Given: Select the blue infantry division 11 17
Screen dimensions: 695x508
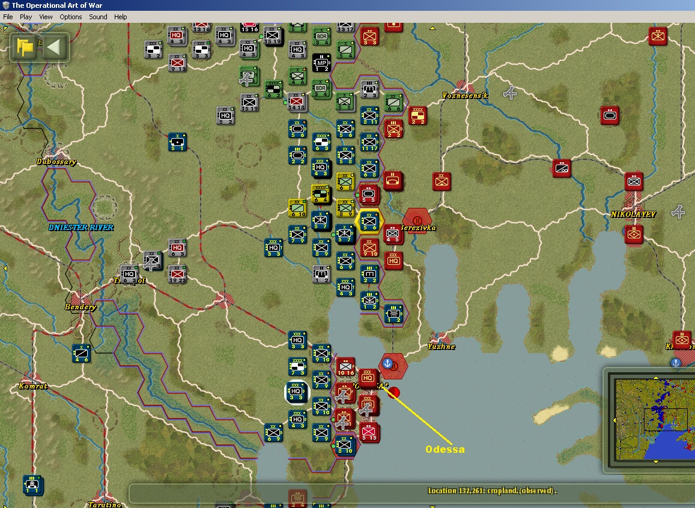Looking at the screenshot, I should pyautogui.click(x=369, y=142).
